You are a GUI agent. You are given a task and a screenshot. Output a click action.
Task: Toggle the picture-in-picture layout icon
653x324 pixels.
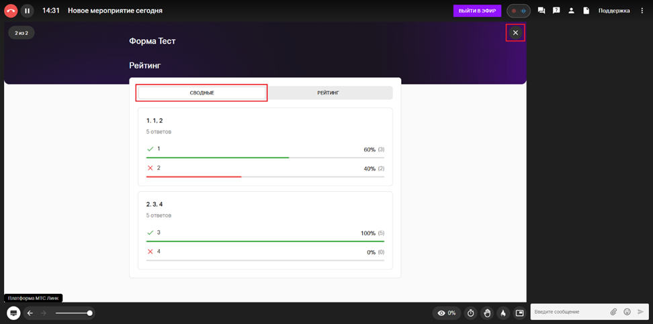pyautogui.click(x=519, y=313)
